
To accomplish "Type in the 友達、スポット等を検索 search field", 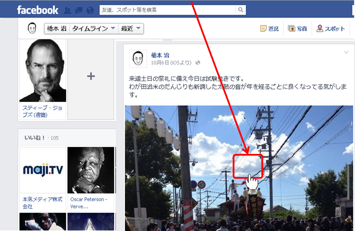I will [168, 10].
